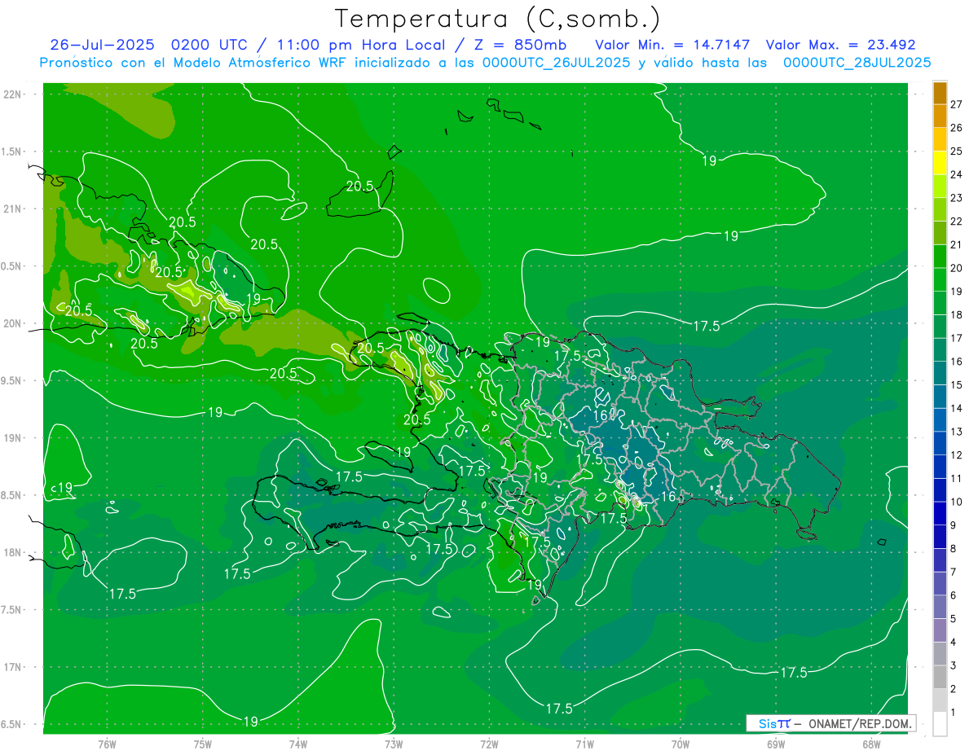Click the legend value '21'
Screen dimensions: 978x755
click(x=956, y=244)
